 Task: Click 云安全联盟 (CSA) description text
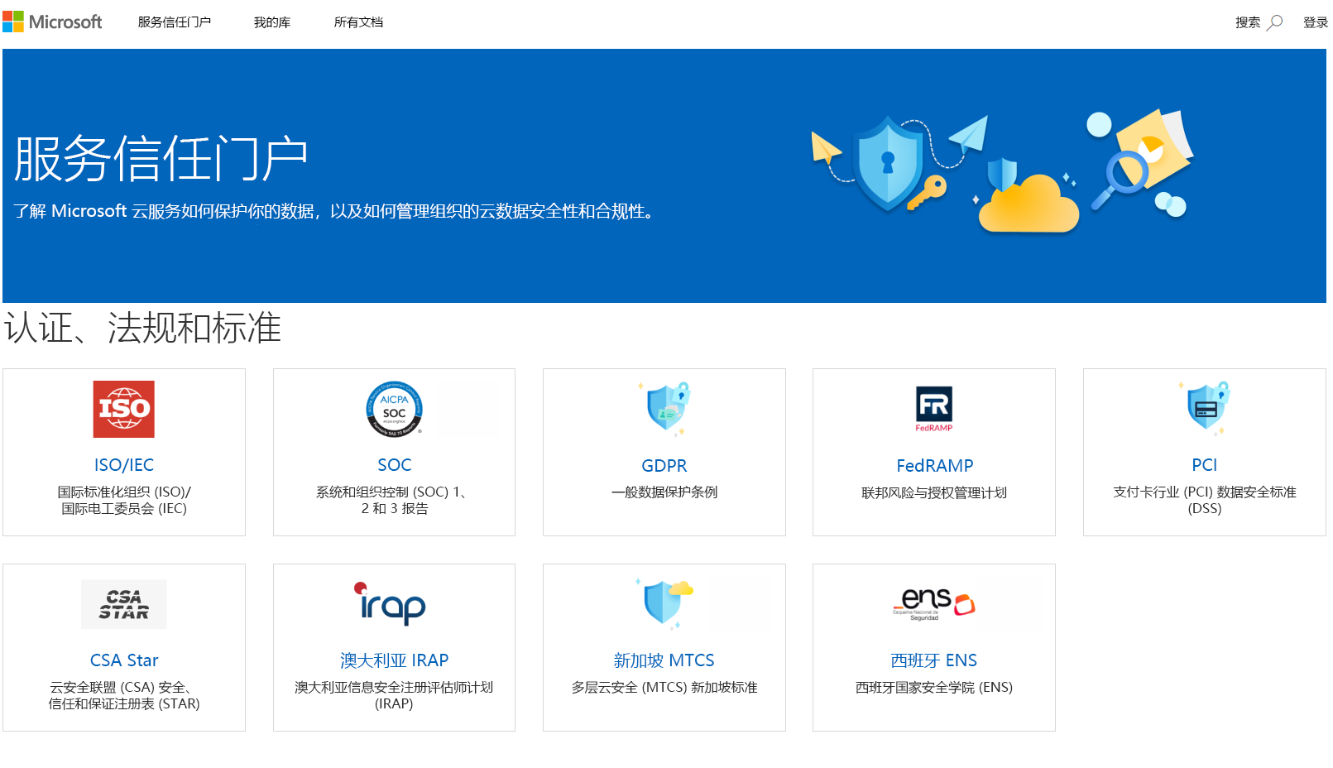pyautogui.click(x=124, y=695)
